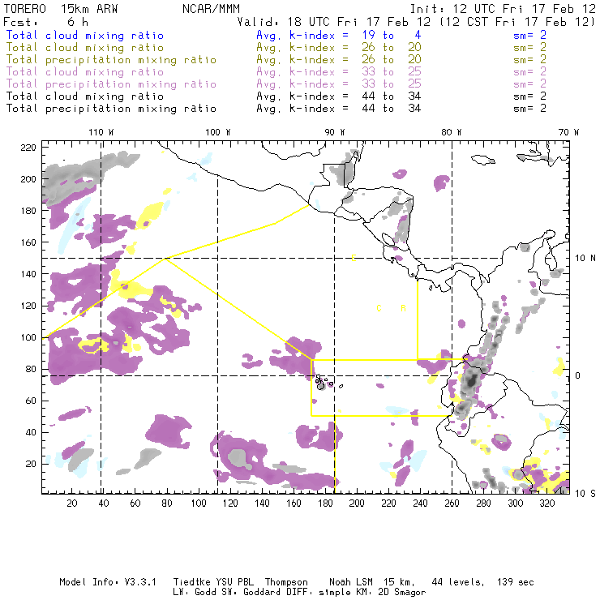
Task: Click the y-axis tick label "220"
Action: point(28,148)
